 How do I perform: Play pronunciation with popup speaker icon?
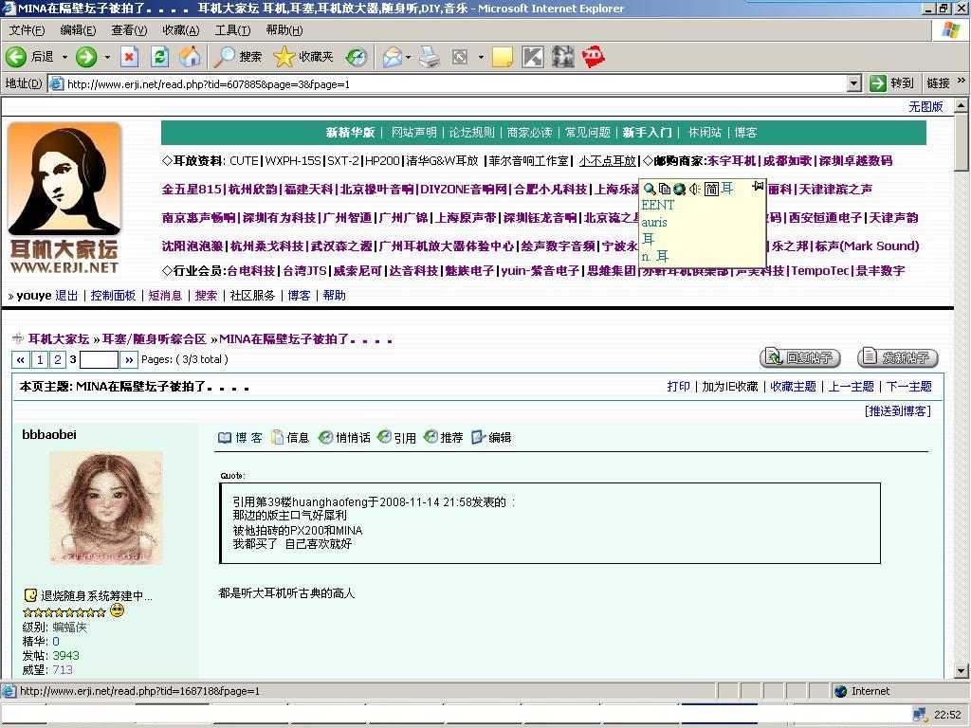coord(695,189)
